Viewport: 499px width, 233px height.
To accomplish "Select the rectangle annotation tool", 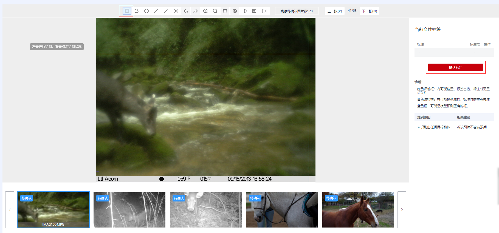I will (x=127, y=11).
